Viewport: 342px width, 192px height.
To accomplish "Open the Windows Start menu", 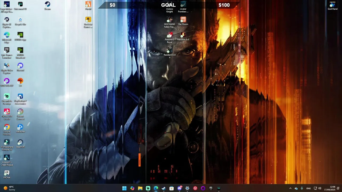I will 124,188.
